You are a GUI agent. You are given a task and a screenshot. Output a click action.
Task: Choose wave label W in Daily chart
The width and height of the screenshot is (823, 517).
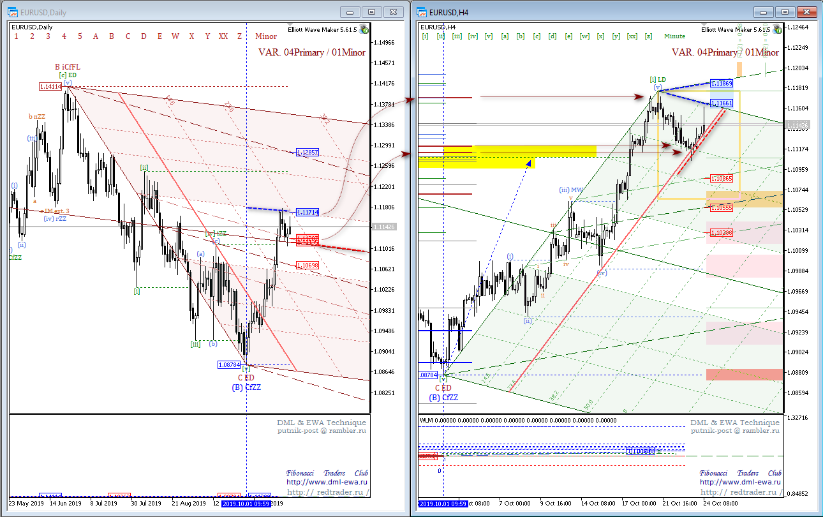175,36
